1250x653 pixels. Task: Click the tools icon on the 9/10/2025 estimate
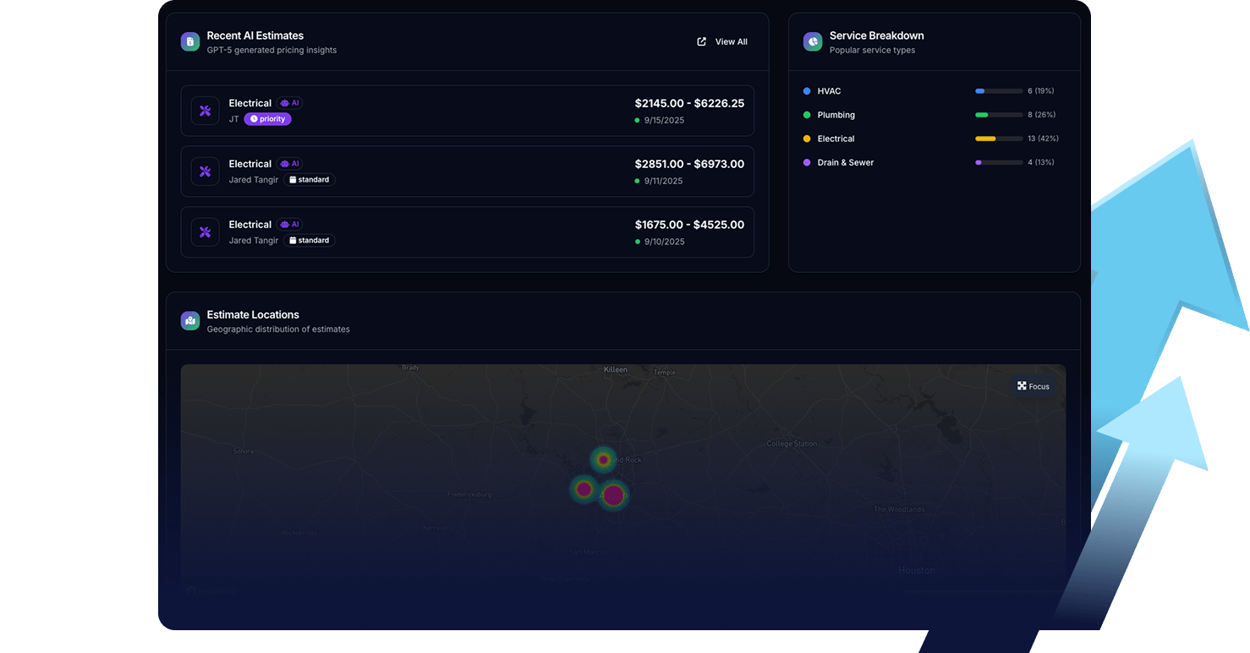click(x=205, y=232)
